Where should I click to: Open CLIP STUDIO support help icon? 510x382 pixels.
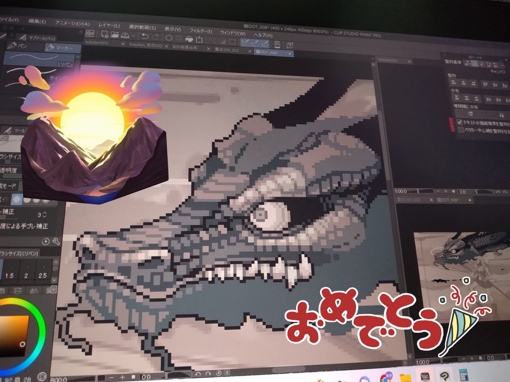(x=289, y=45)
